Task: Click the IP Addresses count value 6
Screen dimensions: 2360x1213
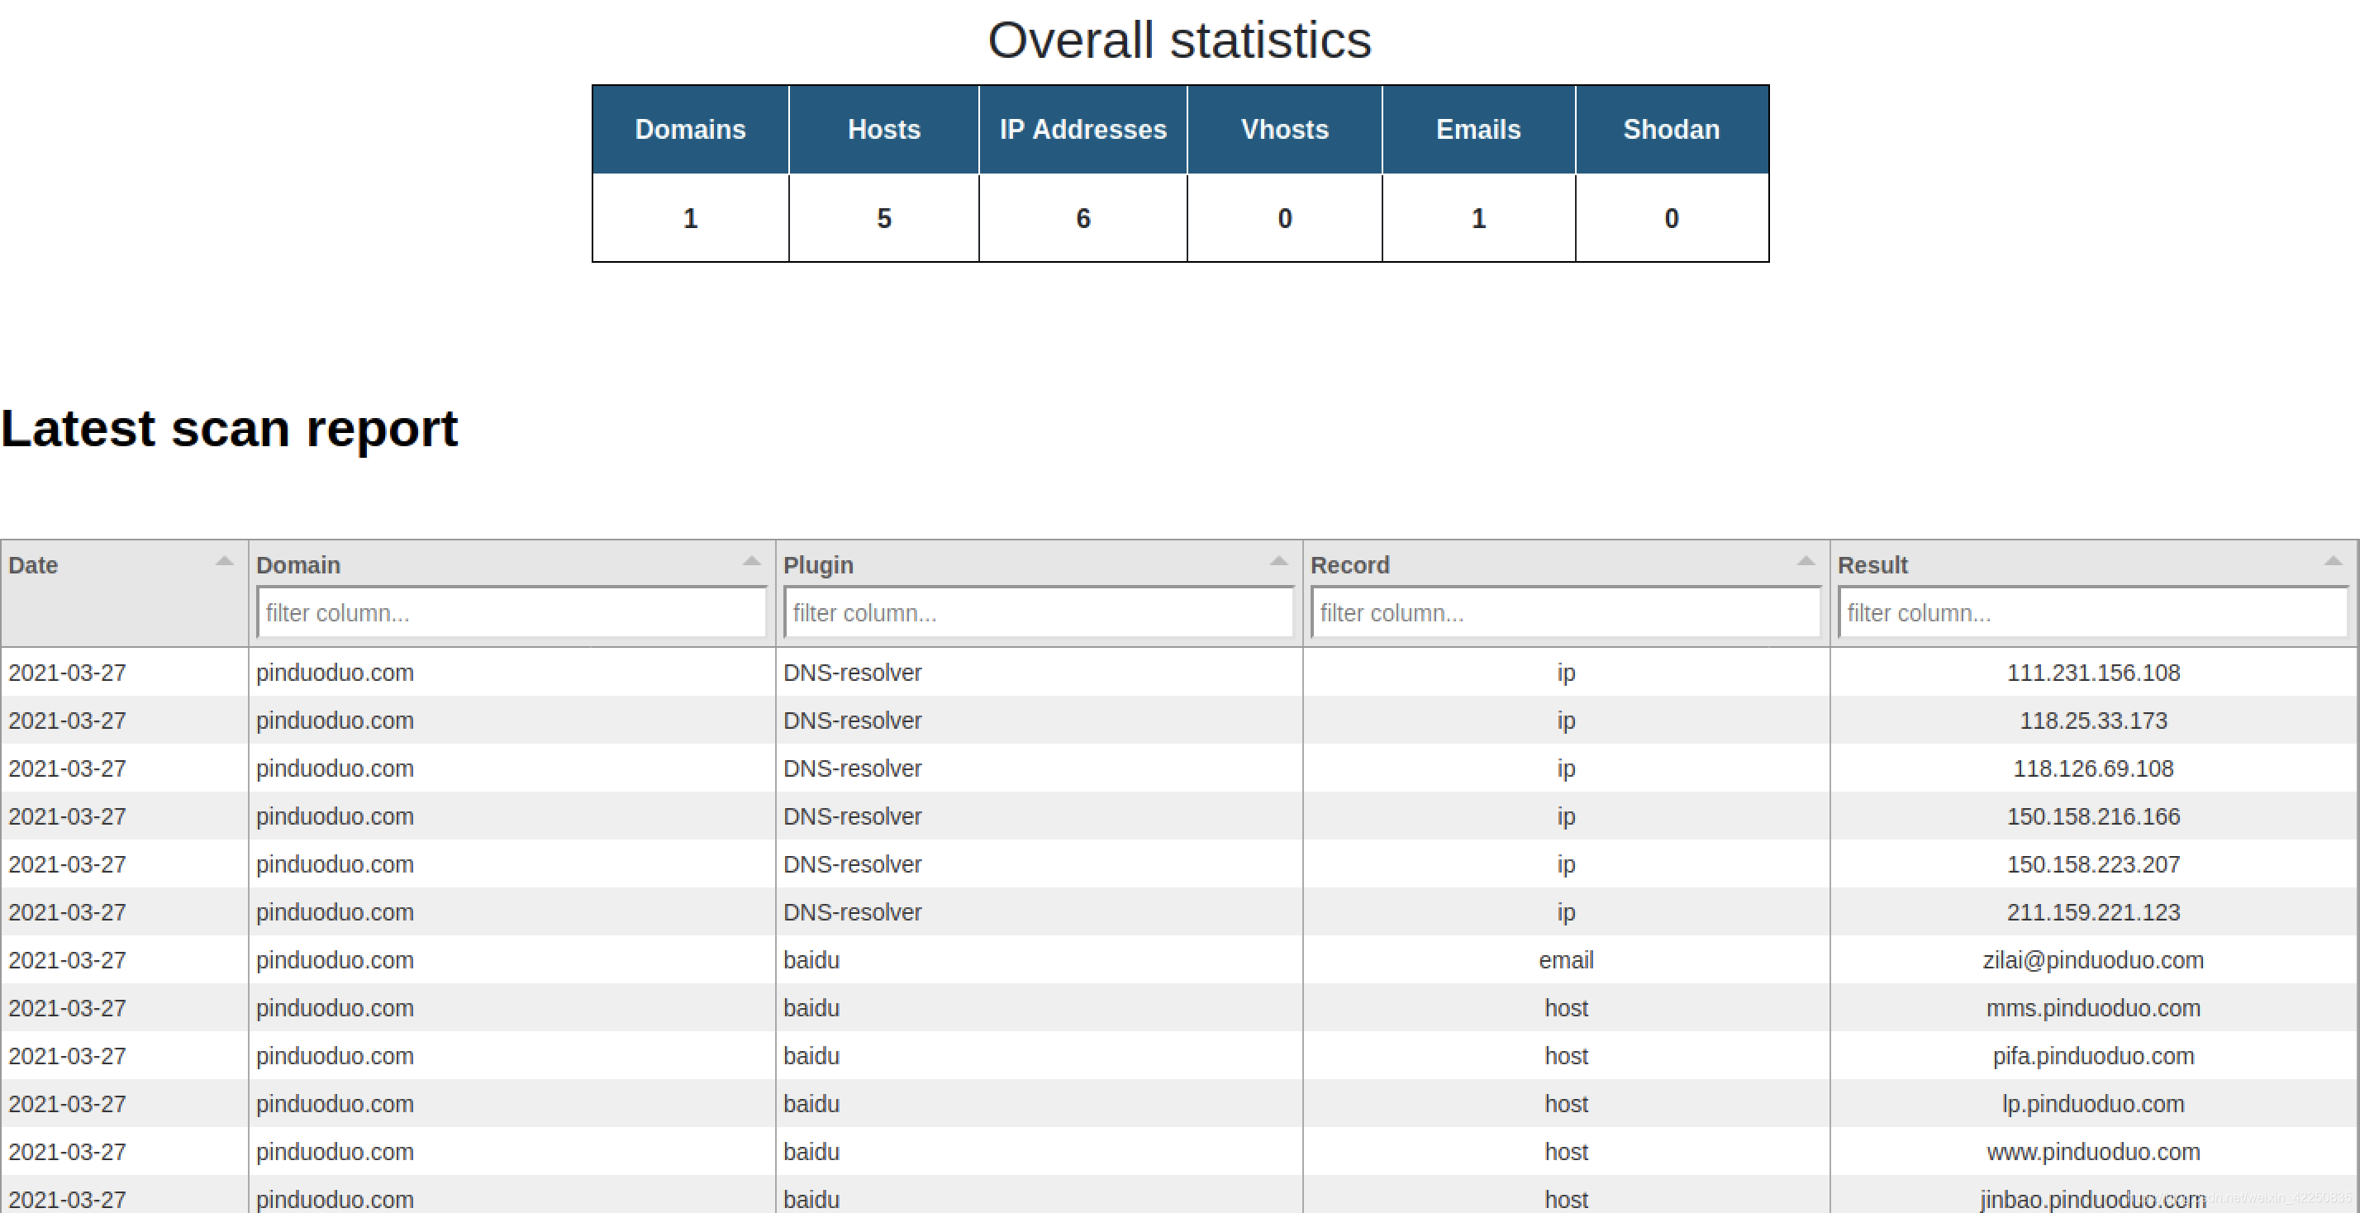Action: [1082, 218]
